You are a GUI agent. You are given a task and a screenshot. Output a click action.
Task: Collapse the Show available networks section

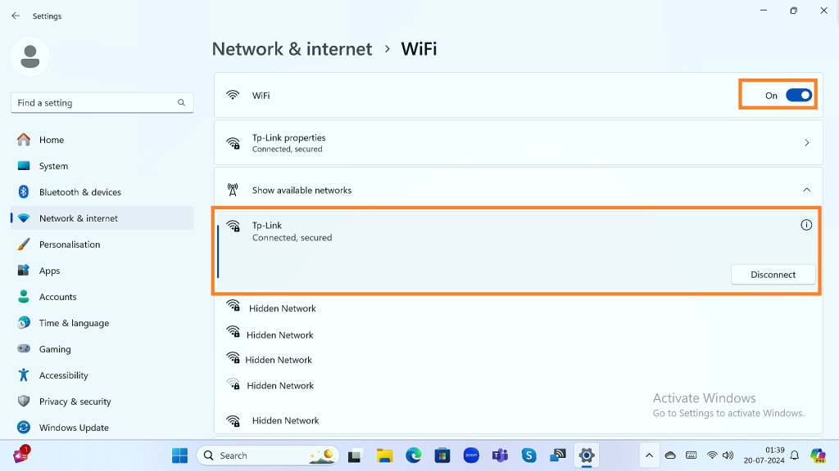(x=806, y=190)
